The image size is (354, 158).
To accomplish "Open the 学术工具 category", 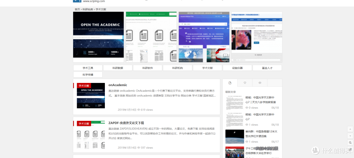I will [x=88, y=68].
